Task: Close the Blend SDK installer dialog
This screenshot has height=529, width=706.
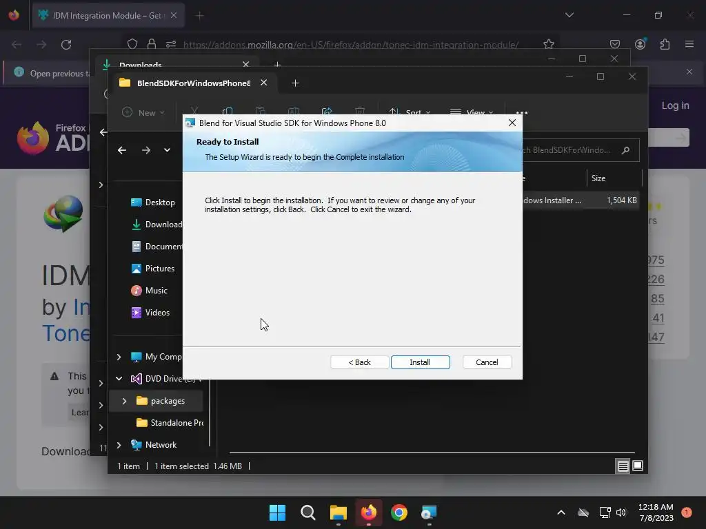Action: 512,123
